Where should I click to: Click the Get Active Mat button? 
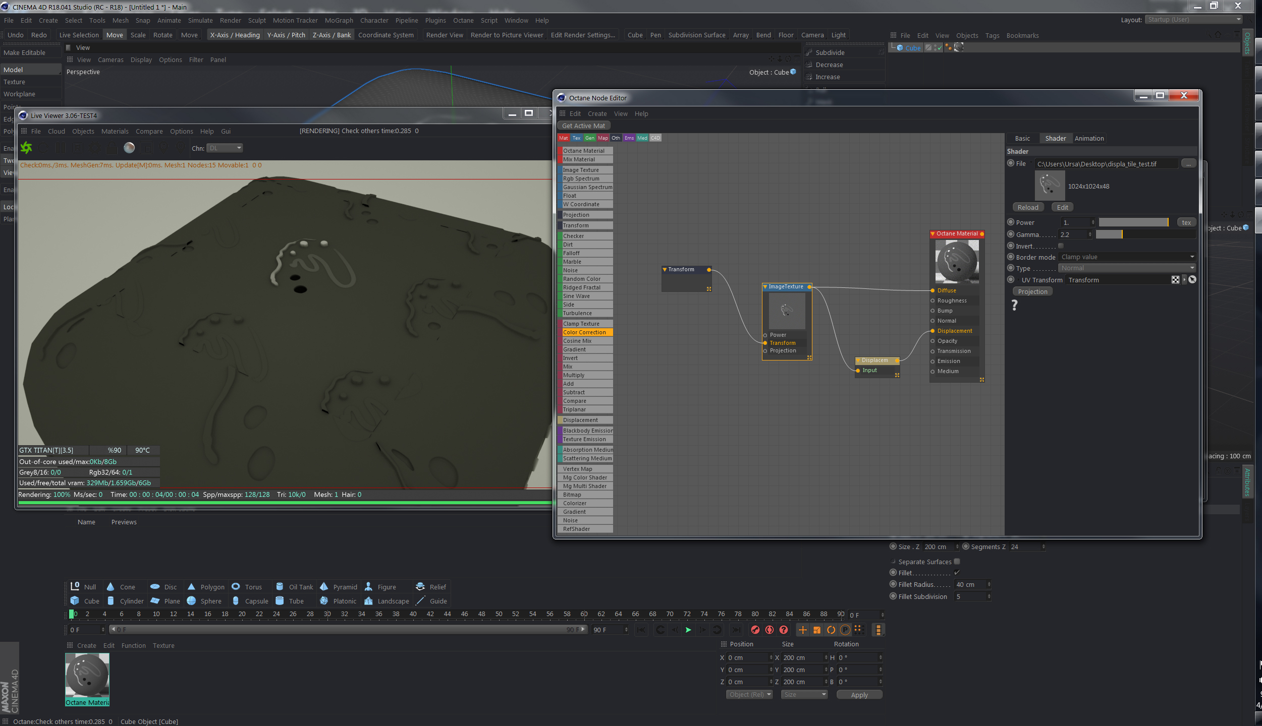[x=583, y=126]
